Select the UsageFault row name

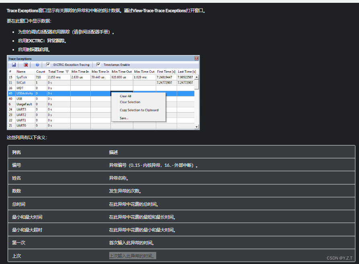(x=24, y=104)
